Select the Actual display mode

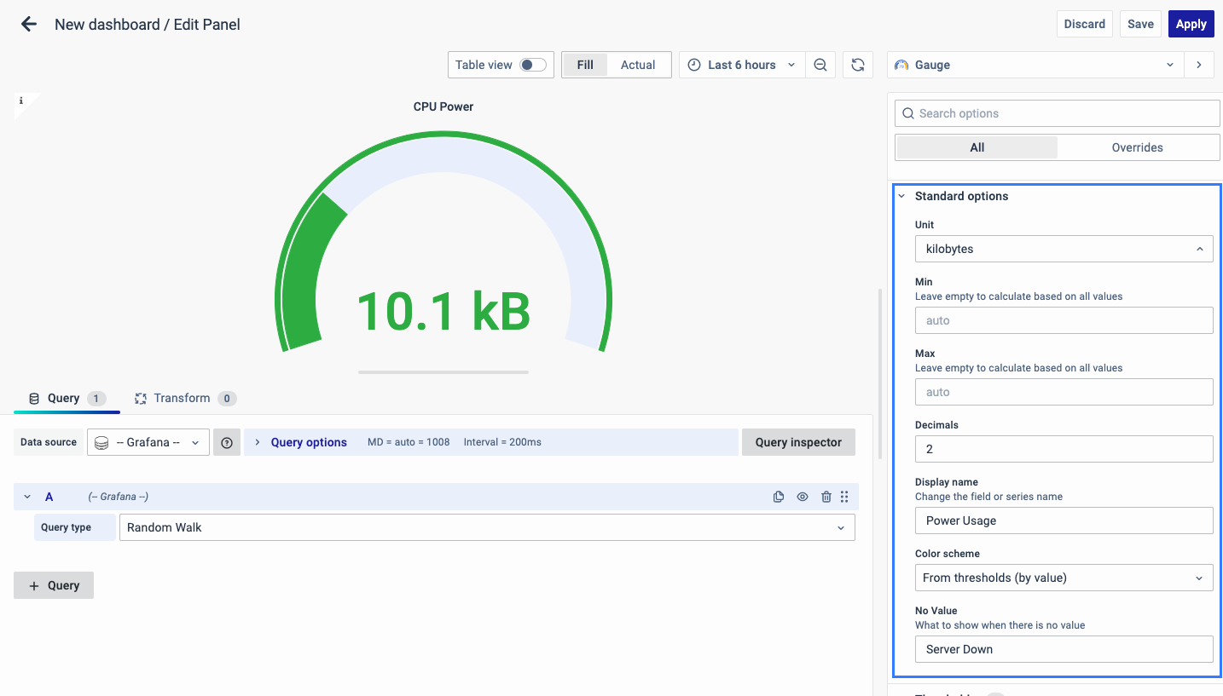[x=638, y=65]
